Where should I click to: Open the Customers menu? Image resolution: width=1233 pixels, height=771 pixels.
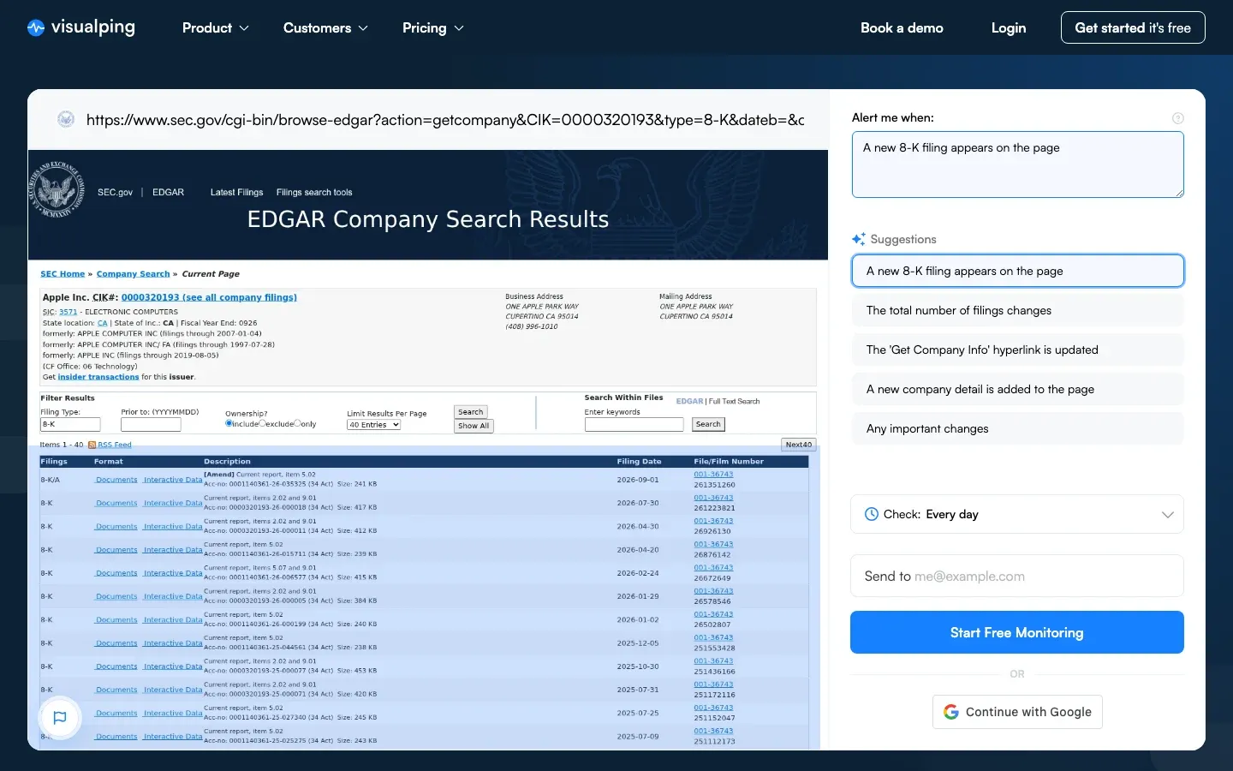click(325, 28)
